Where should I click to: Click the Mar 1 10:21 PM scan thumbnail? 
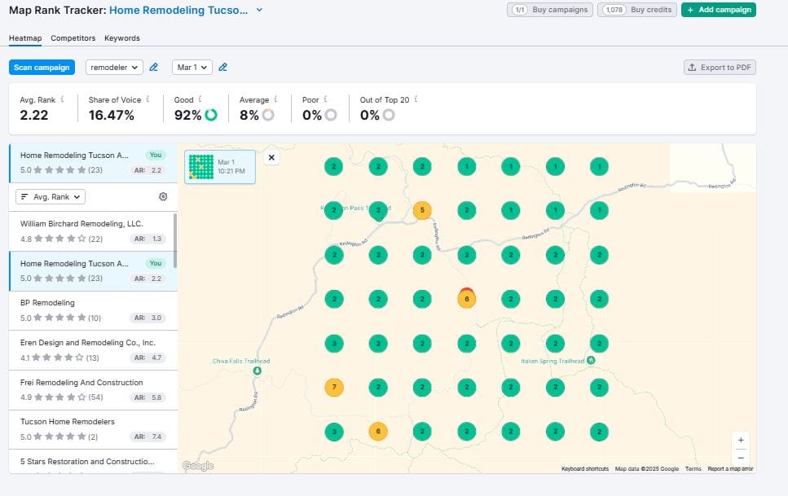(x=220, y=167)
